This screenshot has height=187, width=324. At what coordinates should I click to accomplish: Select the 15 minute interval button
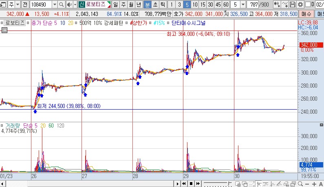[203, 4]
